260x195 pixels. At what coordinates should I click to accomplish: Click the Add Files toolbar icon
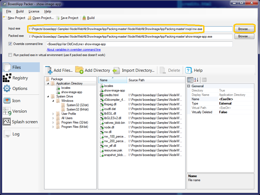(49, 70)
